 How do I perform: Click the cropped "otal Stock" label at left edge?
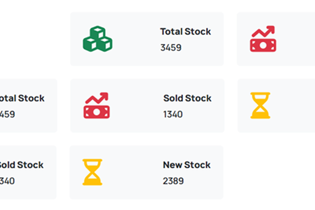point(21,98)
